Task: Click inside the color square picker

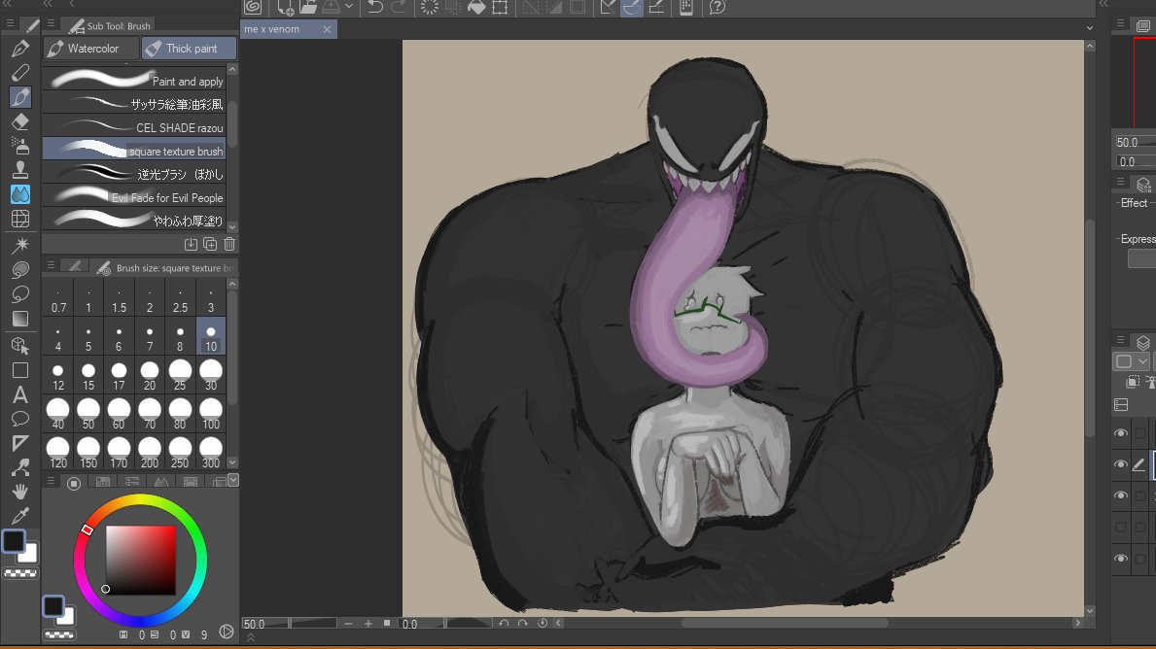Action: [x=141, y=560]
